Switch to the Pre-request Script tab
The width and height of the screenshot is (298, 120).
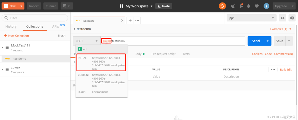click(163, 54)
